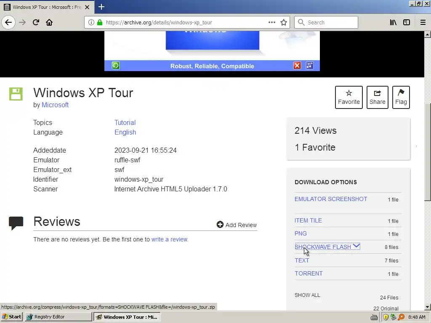Image resolution: width=431 pixels, height=323 pixels.
Task: Click the 8:48 AM system clock
Action: [x=417, y=317]
